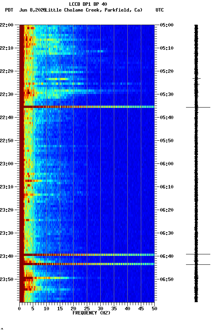Click the "25" frequency axis value
The width and height of the screenshot is (213, 333).
pyautogui.click(x=87, y=309)
